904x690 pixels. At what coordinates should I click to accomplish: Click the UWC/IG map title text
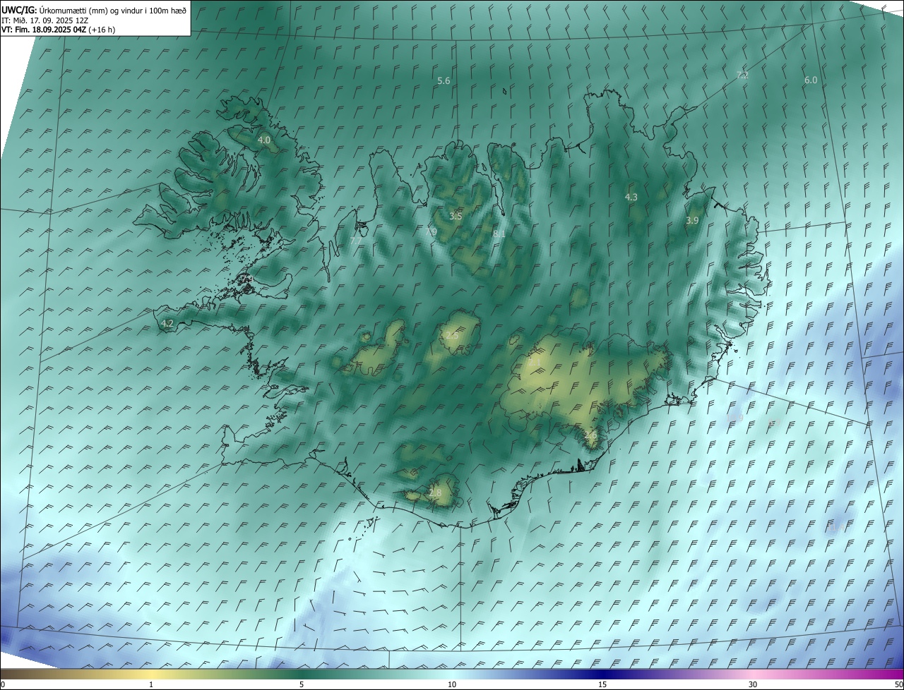(x=94, y=9)
